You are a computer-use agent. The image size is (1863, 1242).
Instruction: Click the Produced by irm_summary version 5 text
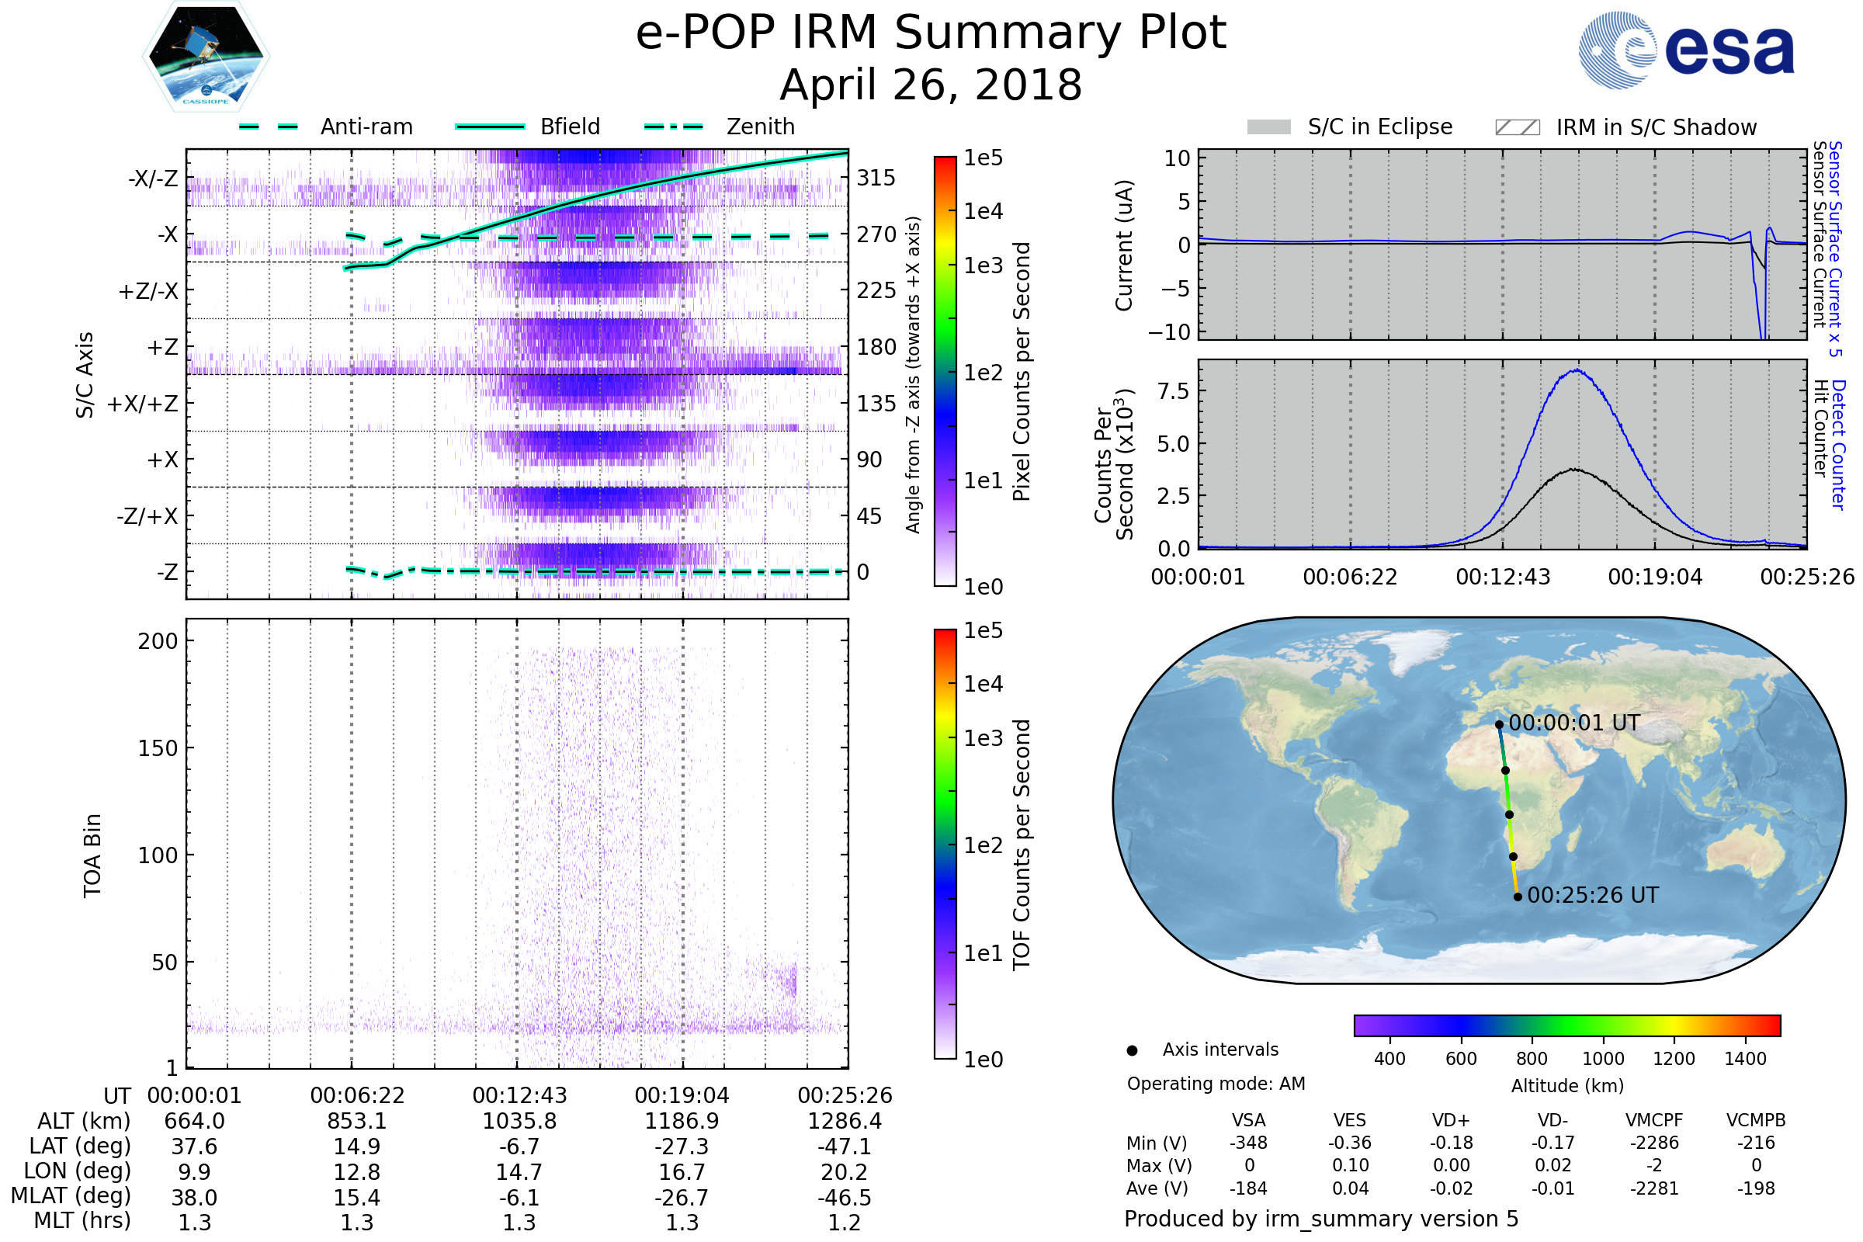(1320, 1218)
